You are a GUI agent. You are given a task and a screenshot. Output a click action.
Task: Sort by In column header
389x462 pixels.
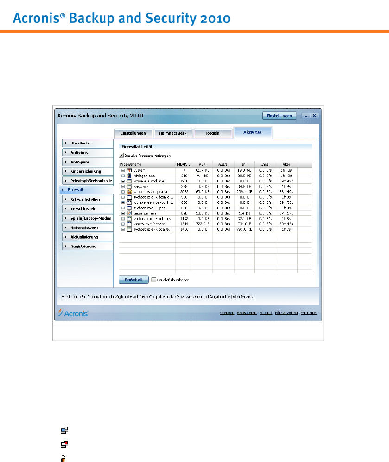[x=244, y=164]
